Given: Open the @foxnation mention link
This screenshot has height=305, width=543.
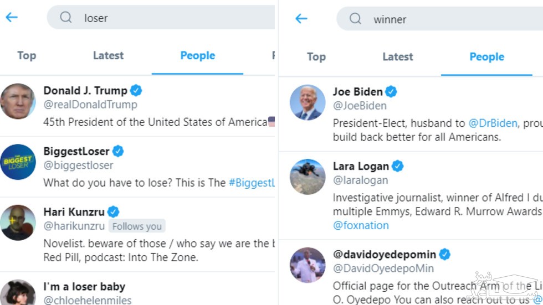Looking at the screenshot, I should point(361,225).
